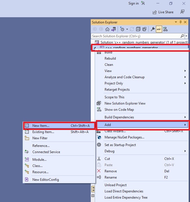Start a Live Share session

click(x=163, y=12)
